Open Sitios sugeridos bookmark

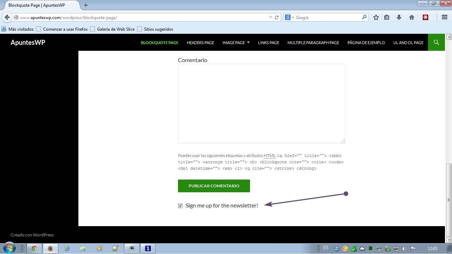point(155,29)
